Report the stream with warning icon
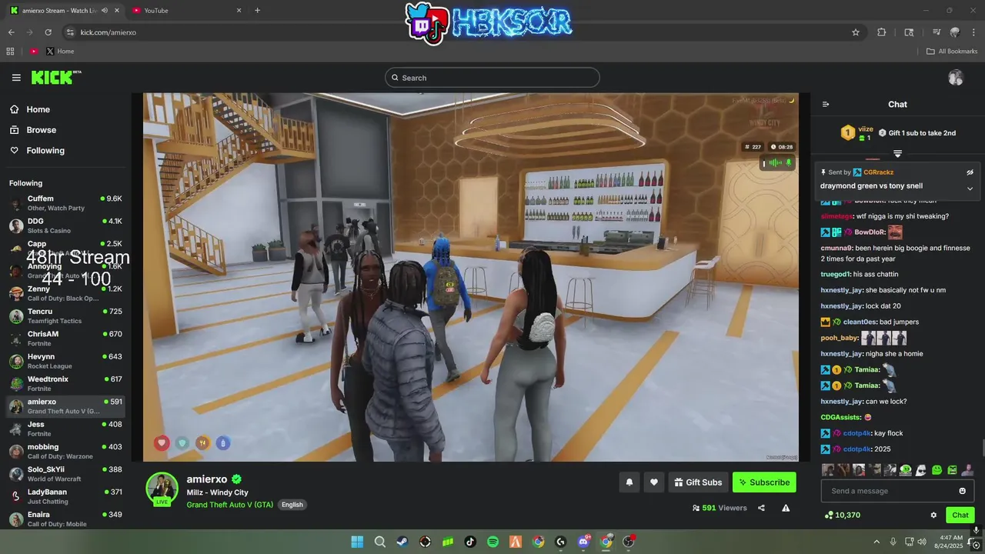This screenshot has width=985, height=554. pyautogui.click(x=786, y=508)
